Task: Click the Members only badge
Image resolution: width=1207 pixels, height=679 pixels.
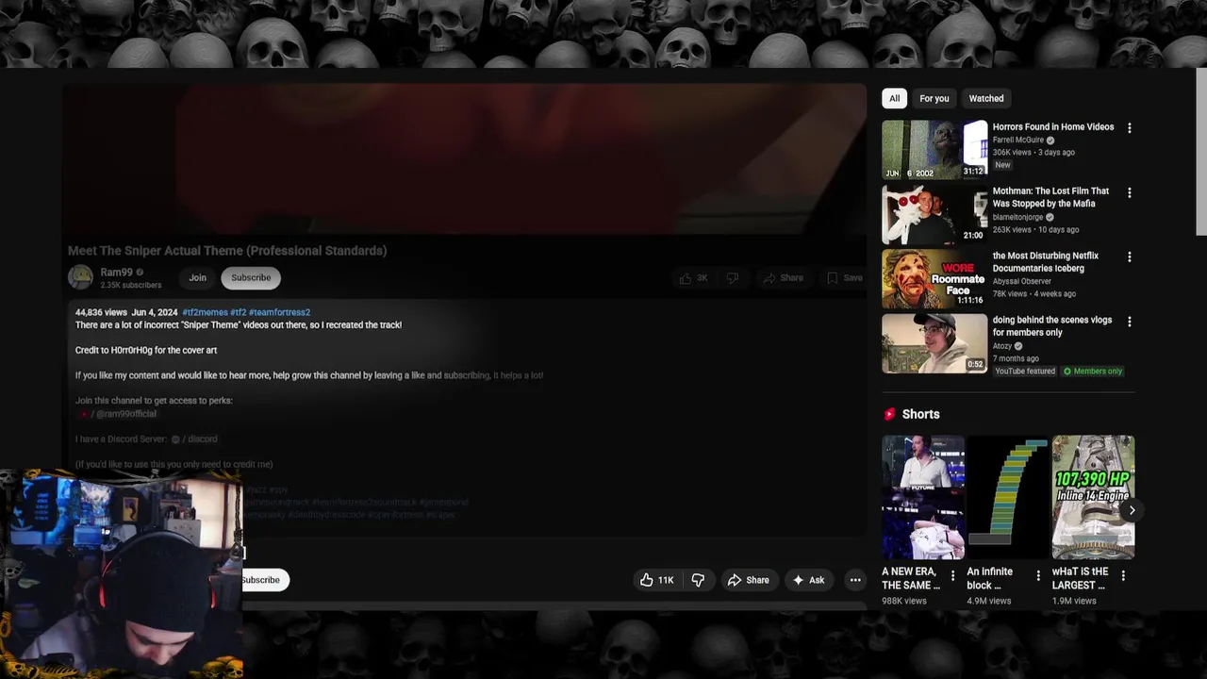Action: point(1093,372)
